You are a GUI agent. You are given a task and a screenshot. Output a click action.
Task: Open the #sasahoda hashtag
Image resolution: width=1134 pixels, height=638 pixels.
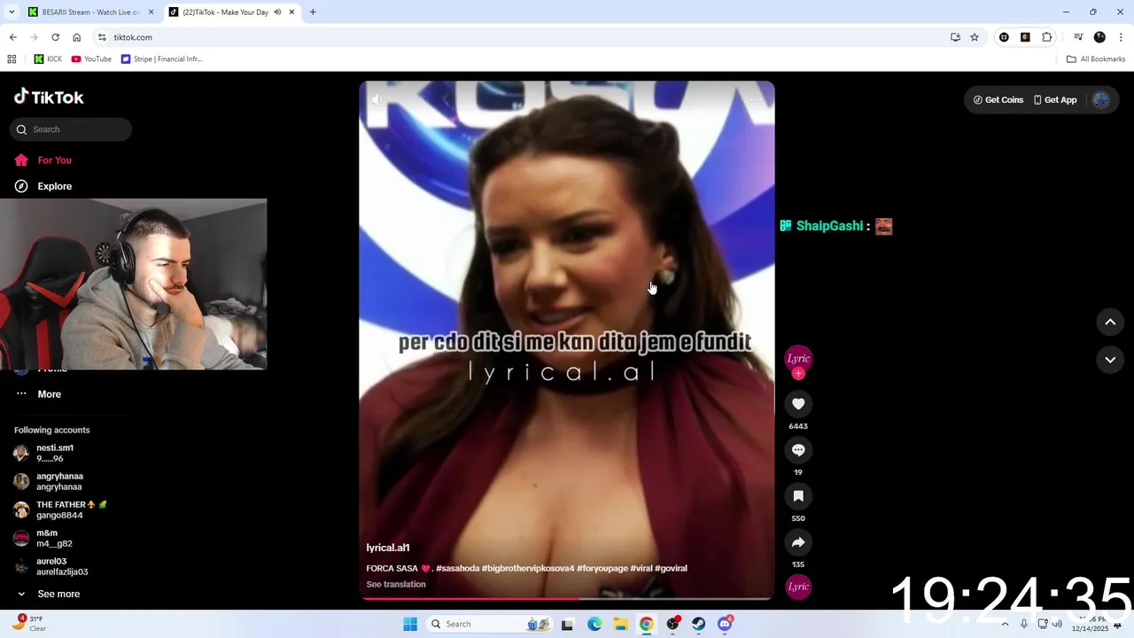457,569
